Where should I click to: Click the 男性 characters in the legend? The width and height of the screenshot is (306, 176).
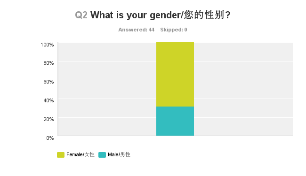pyautogui.click(x=125, y=154)
